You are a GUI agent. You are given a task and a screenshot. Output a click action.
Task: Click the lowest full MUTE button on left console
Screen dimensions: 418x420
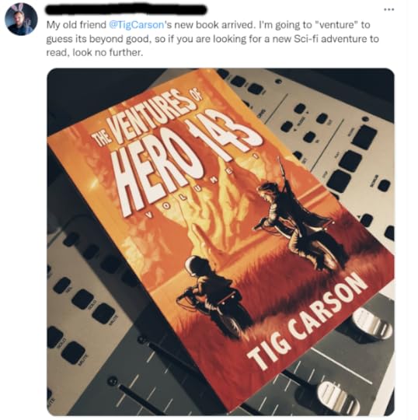[x=73, y=352]
